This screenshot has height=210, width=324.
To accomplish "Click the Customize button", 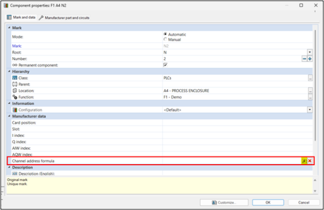I will [224, 202].
